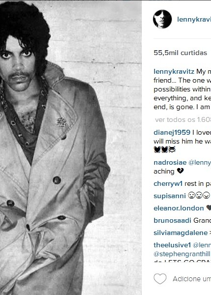Click @lenn mention in theelusive1 comment
This screenshot has height=295, width=211.
[x=202, y=245]
